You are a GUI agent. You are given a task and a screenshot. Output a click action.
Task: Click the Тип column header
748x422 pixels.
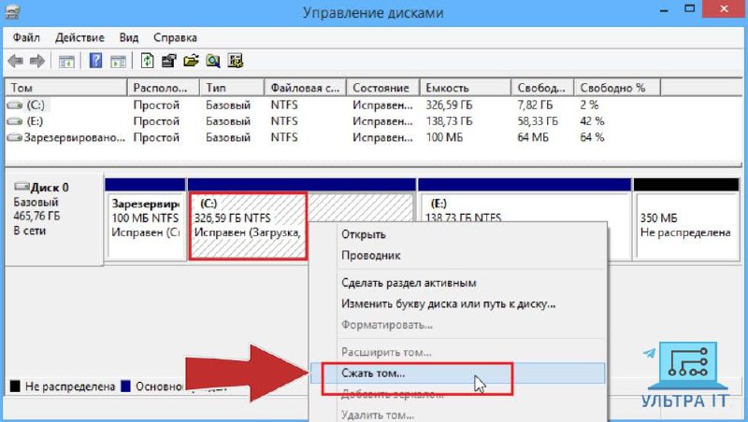(x=231, y=87)
